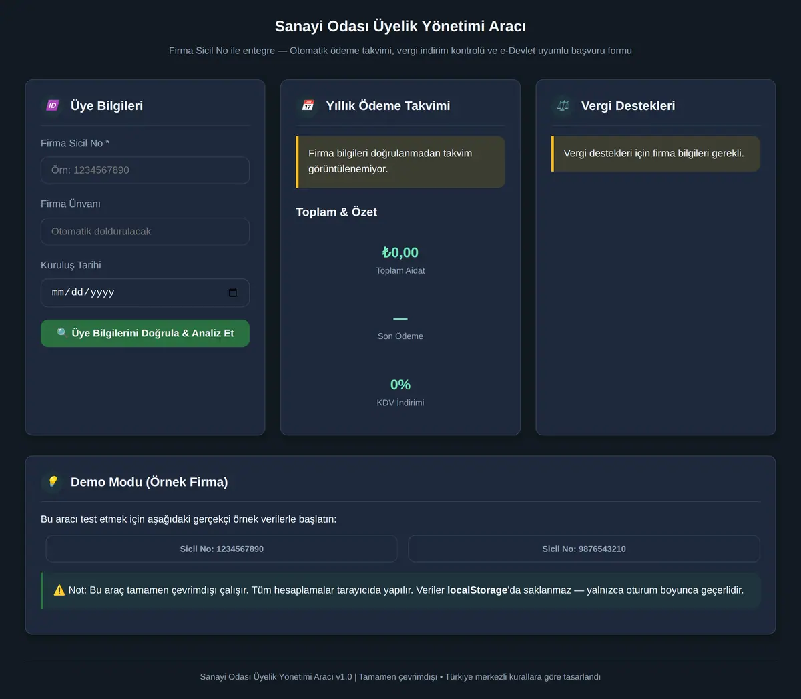Image resolution: width=801 pixels, height=699 pixels.
Task: Click the page title Sanayi Odası Üyelik Yönetimi Aracı
Action: [x=400, y=26]
